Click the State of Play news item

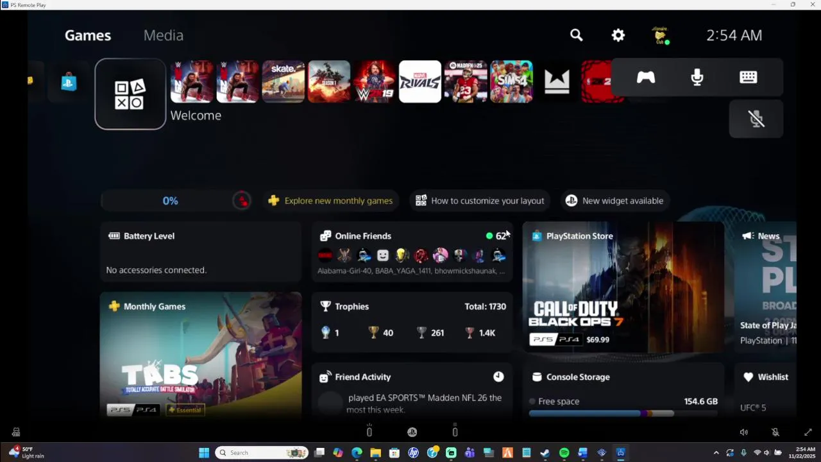coord(768,332)
